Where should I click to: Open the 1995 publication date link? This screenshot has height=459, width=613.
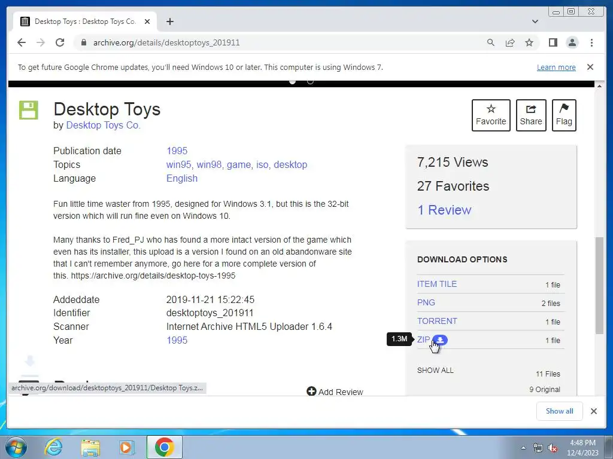coord(177,151)
